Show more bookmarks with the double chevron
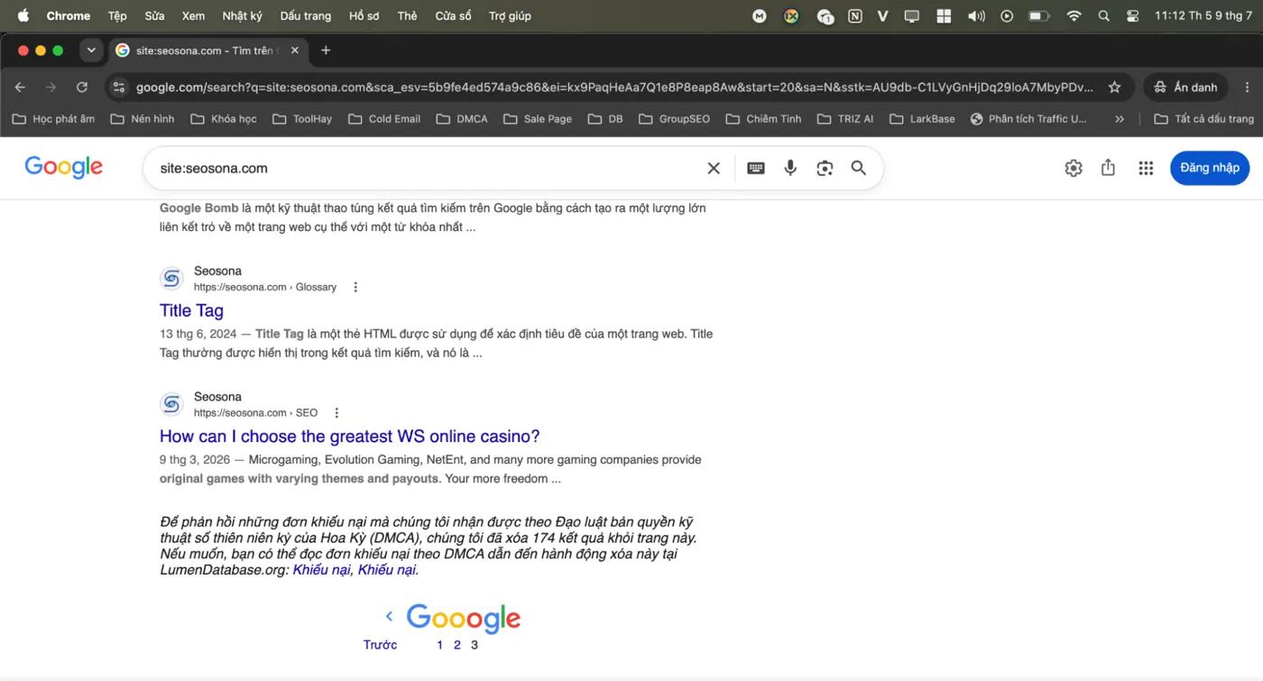Screen dimensions: 1263x681 pos(1120,119)
